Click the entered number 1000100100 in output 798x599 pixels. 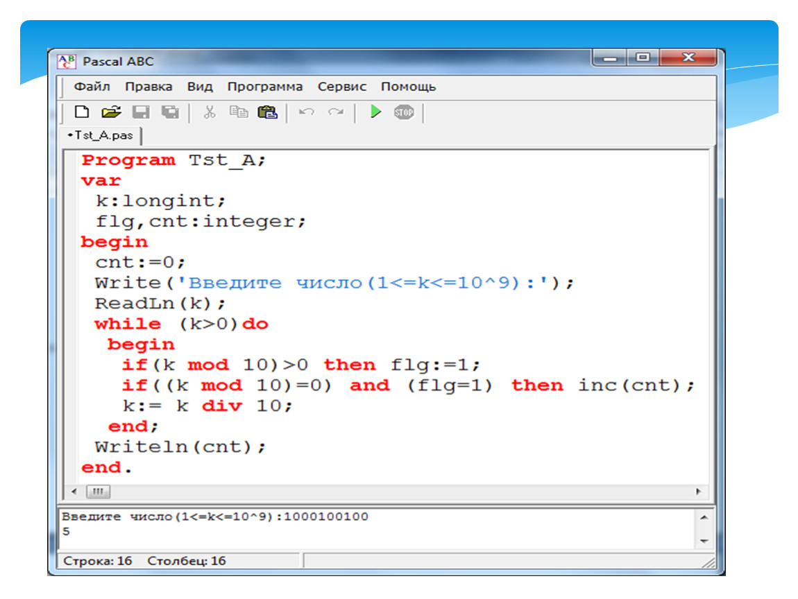(325, 516)
